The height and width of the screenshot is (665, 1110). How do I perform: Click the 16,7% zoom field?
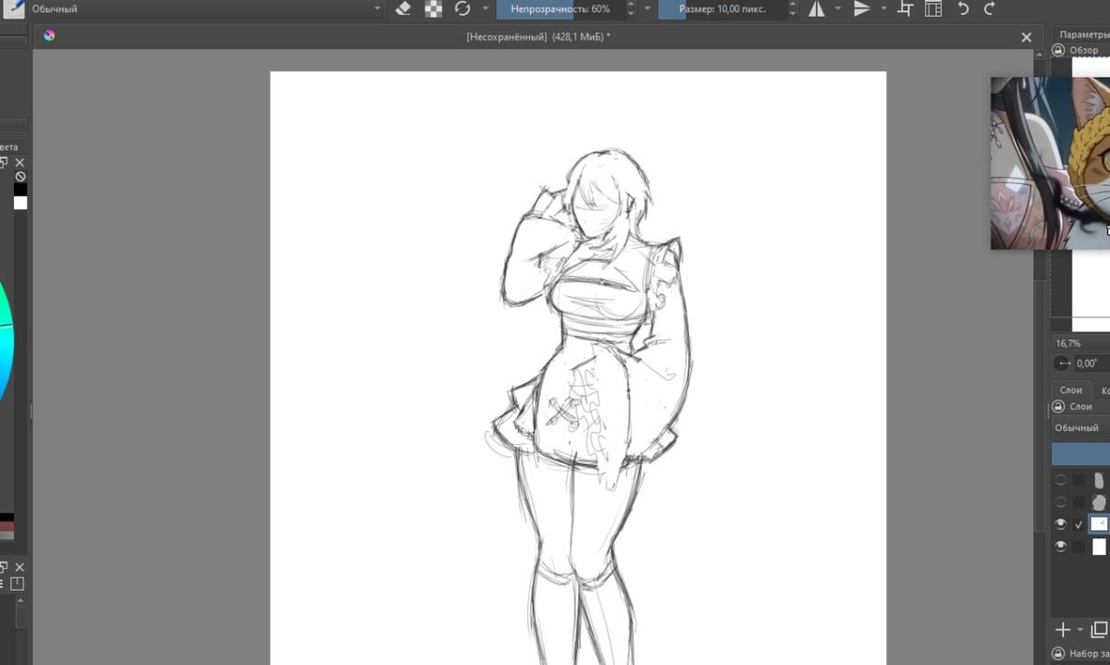[1080, 343]
